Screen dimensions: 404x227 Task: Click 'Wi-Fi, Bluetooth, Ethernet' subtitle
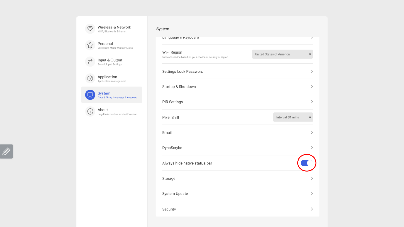click(x=112, y=31)
